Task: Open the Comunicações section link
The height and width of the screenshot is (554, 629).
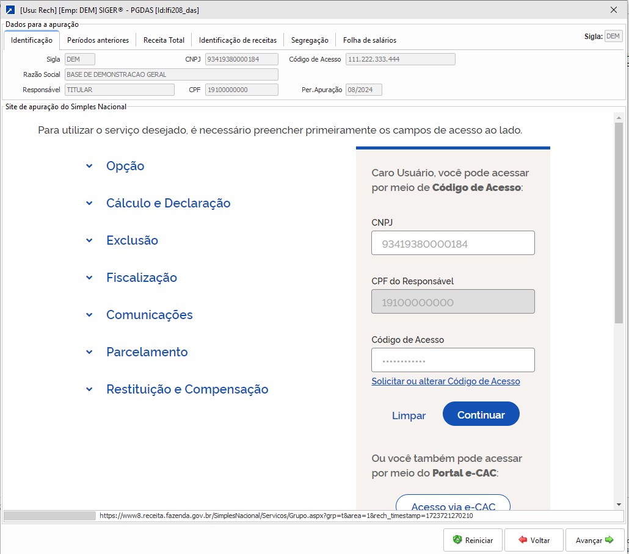Action: point(149,315)
